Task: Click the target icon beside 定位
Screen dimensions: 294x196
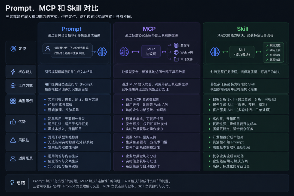Action: point(13,48)
